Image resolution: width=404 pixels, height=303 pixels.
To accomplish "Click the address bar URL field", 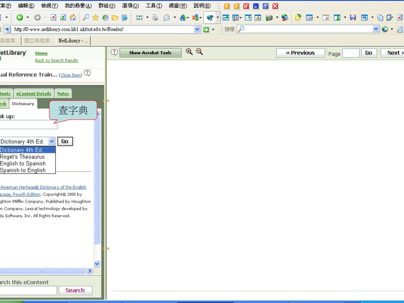I will [x=103, y=29].
